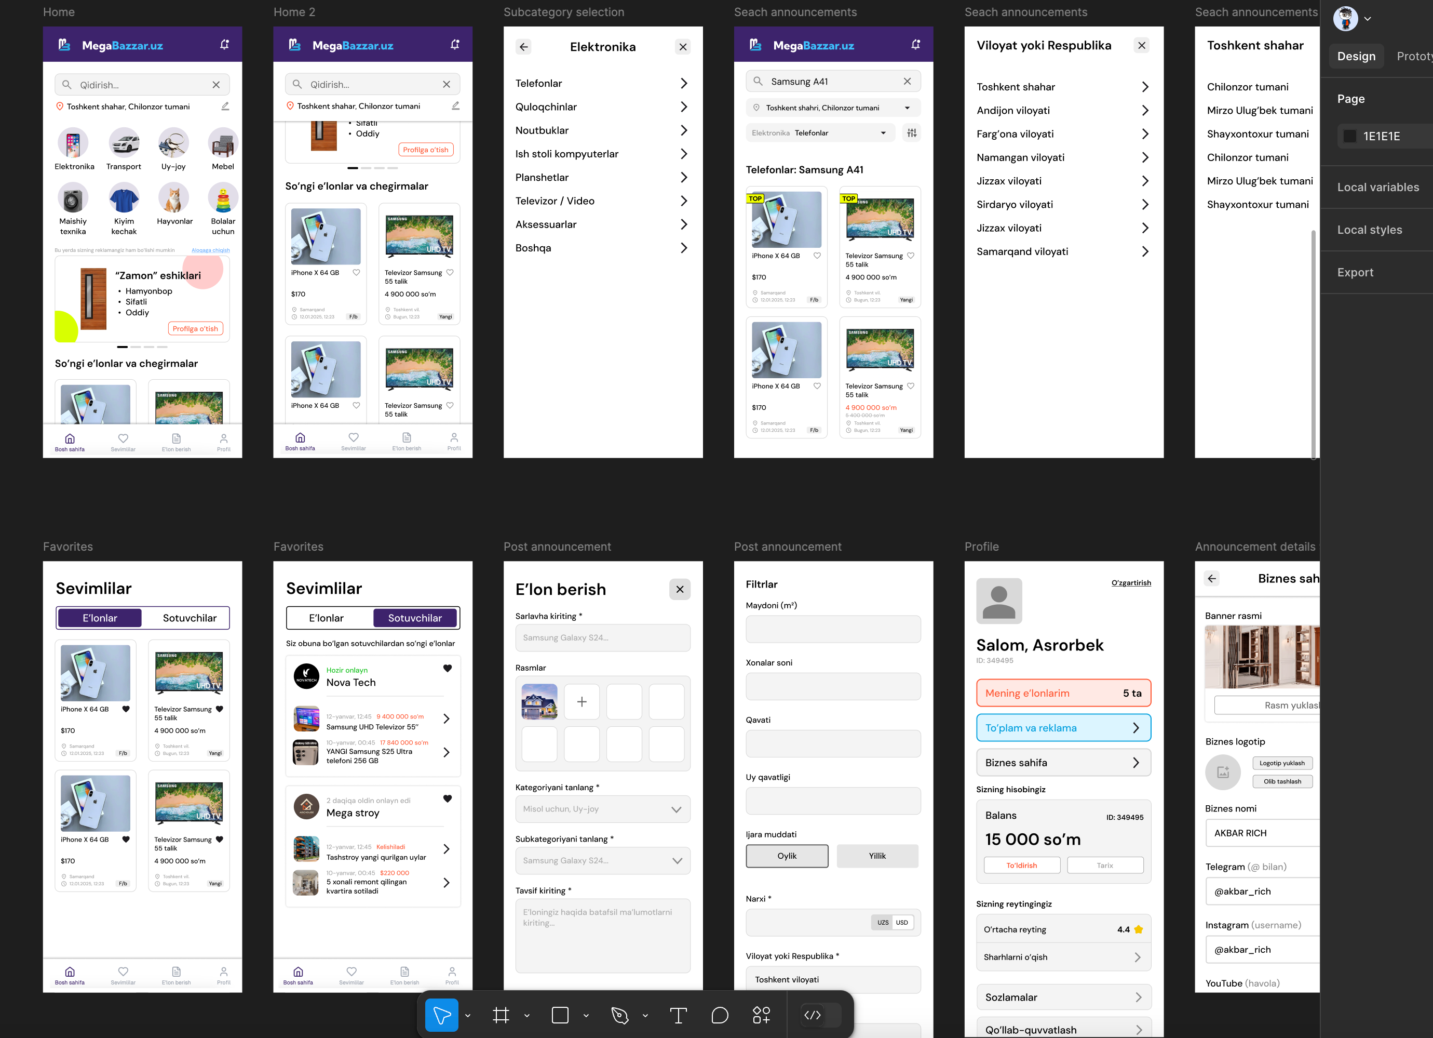Toggle Oylik rental period option

coord(787,856)
